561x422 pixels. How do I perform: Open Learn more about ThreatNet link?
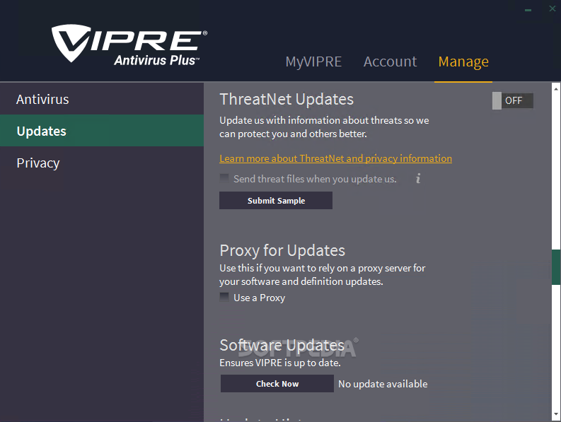(x=335, y=158)
